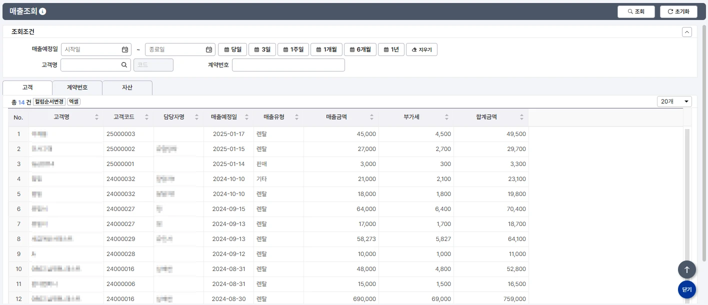Click the 엑셀 export button
Viewport: 708px width, 305px height.
[73, 101]
